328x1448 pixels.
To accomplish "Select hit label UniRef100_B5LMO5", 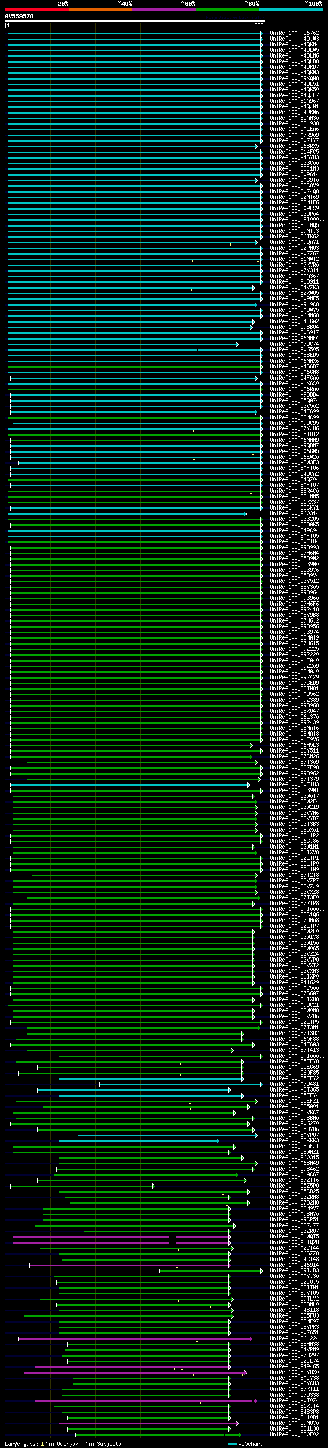I will coord(294,225).
